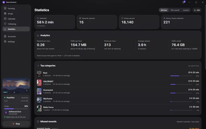Click the '221' bonus chests value
This screenshot has width=206, height=129.
tap(167, 22)
